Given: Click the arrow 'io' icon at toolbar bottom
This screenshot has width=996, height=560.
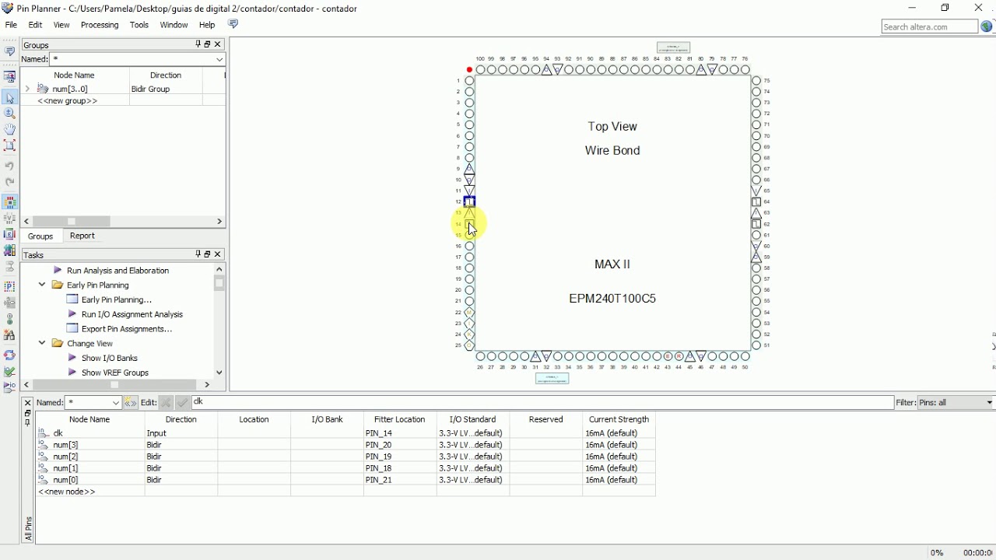Looking at the screenshot, I should (x=10, y=387).
